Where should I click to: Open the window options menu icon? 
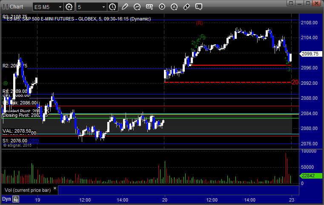291,3
